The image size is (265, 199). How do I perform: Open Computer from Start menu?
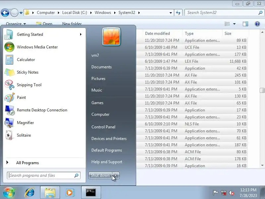click(x=100, y=114)
